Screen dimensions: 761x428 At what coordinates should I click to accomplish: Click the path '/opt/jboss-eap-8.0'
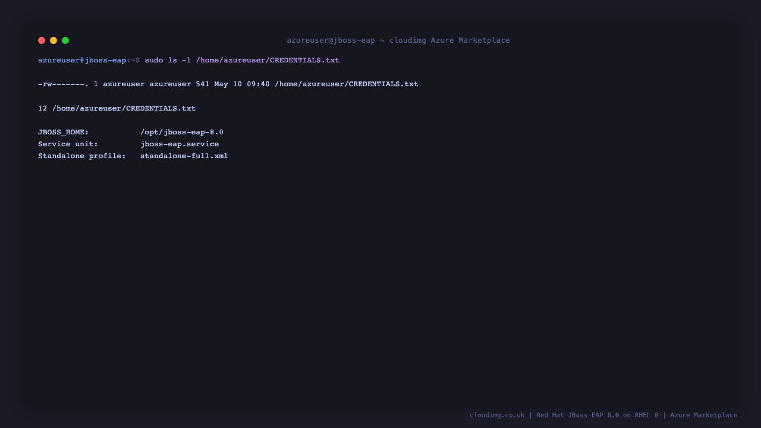[x=182, y=132]
